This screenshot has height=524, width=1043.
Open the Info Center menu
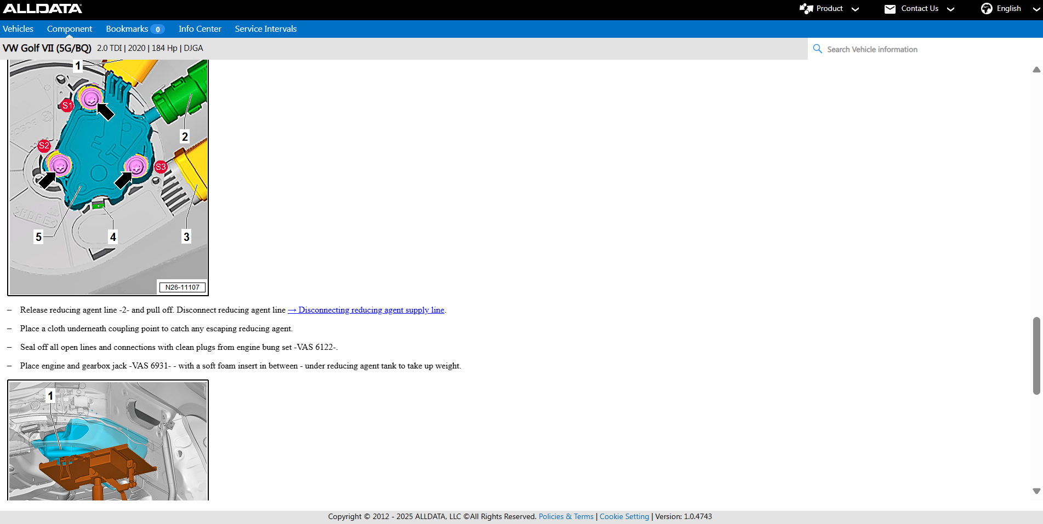[x=200, y=29]
